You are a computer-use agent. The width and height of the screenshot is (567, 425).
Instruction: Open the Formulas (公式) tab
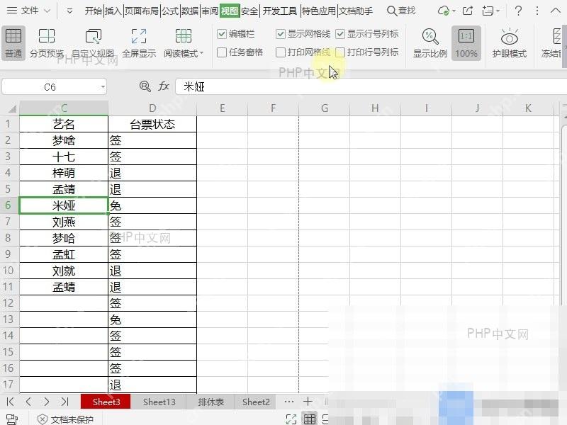pos(170,11)
